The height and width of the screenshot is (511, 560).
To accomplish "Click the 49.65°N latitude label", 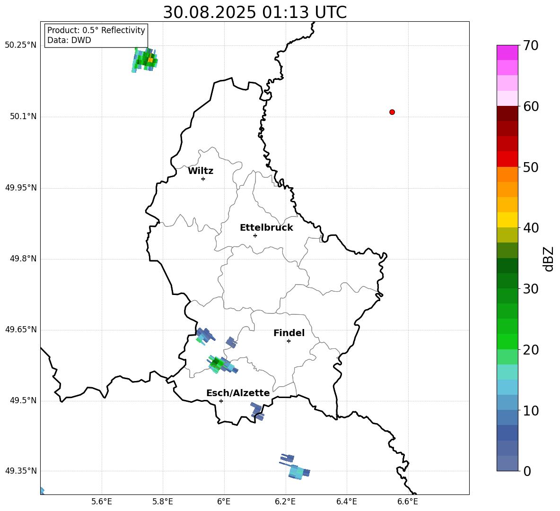I will pyautogui.click(x=21, y=329).
